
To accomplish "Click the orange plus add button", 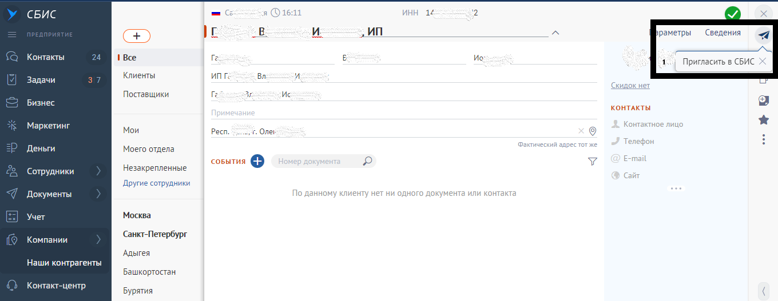I will [x=137, y=36].
